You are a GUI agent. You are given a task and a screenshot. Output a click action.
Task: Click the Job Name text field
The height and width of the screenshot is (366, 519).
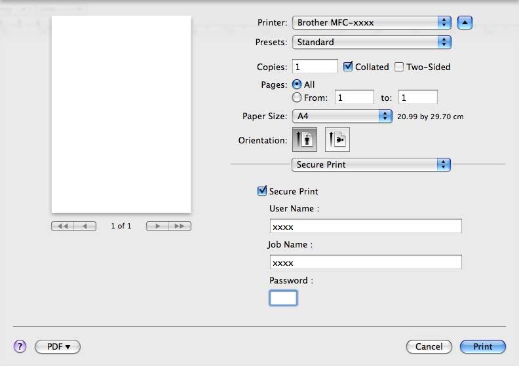coord(366,262)
